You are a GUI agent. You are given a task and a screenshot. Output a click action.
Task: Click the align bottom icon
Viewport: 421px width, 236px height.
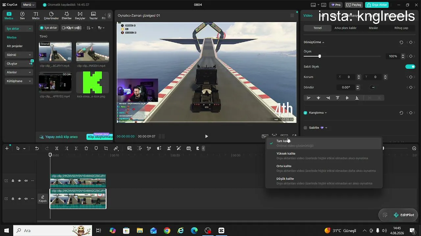[357, 98]
